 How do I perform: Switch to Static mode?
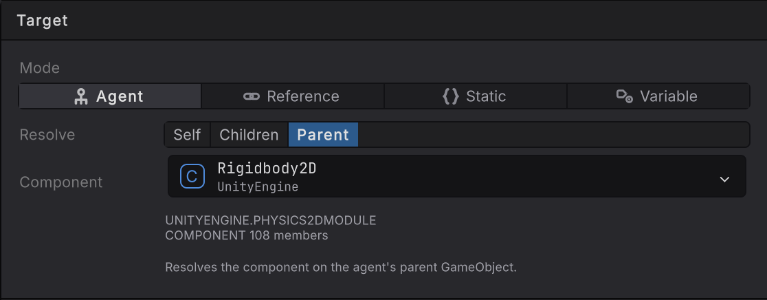[476, 96]
